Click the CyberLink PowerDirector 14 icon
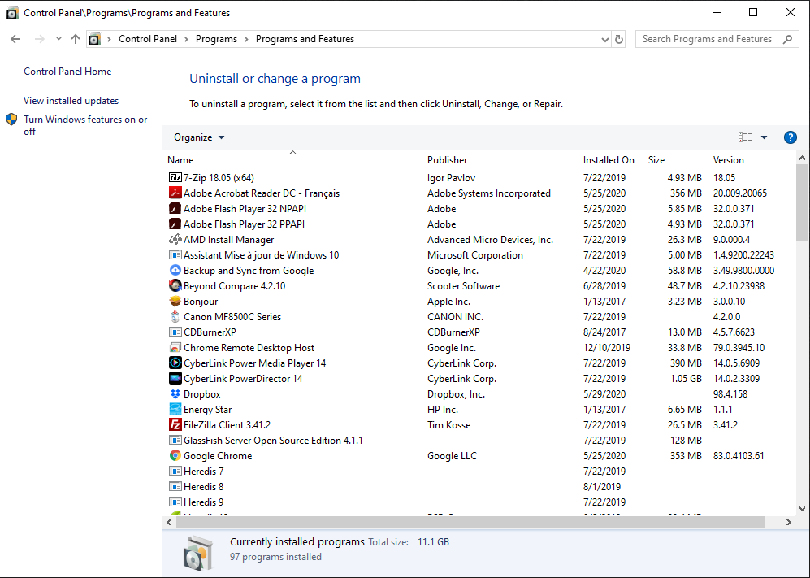 (175, 379)
